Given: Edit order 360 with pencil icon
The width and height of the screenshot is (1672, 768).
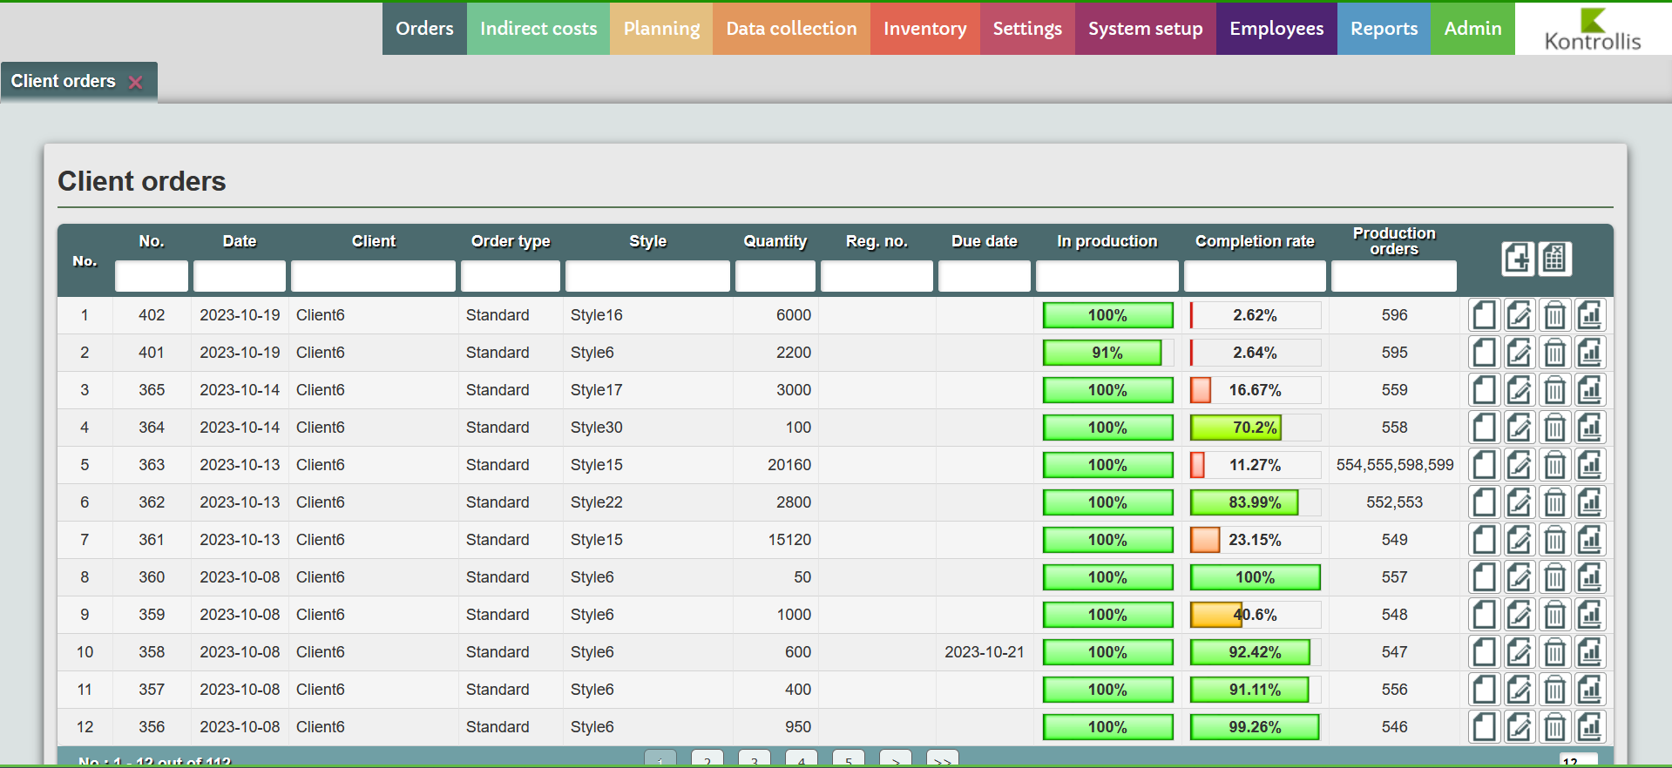Looking at the screenshot, I should click(x=1520, y=577).
